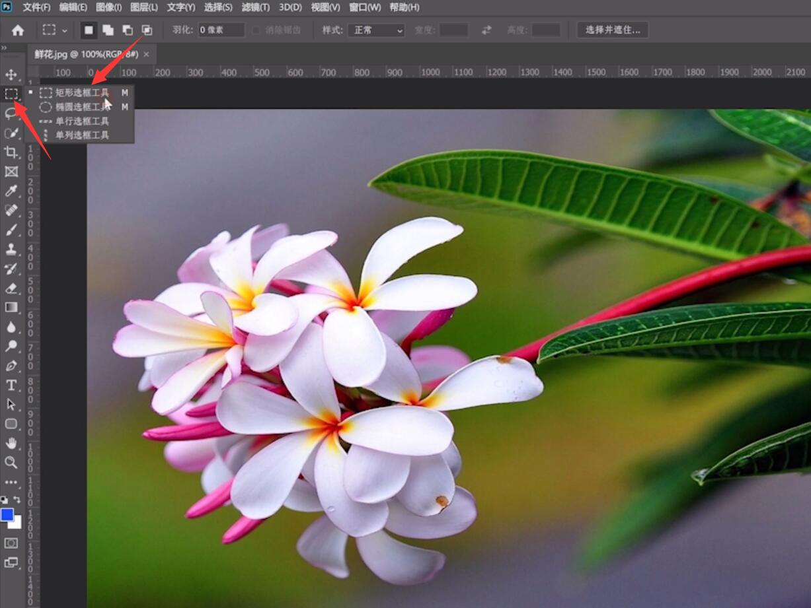Select the Crop tool
The height and width of the screenshot is (608, 811).
coord(11,152)
